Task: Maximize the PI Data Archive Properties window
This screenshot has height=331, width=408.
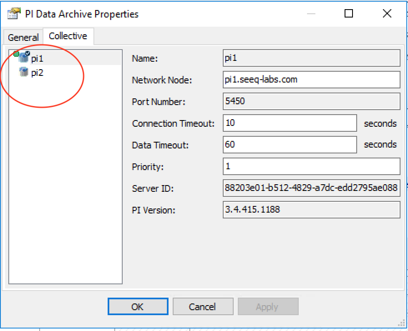Action: 349,14
